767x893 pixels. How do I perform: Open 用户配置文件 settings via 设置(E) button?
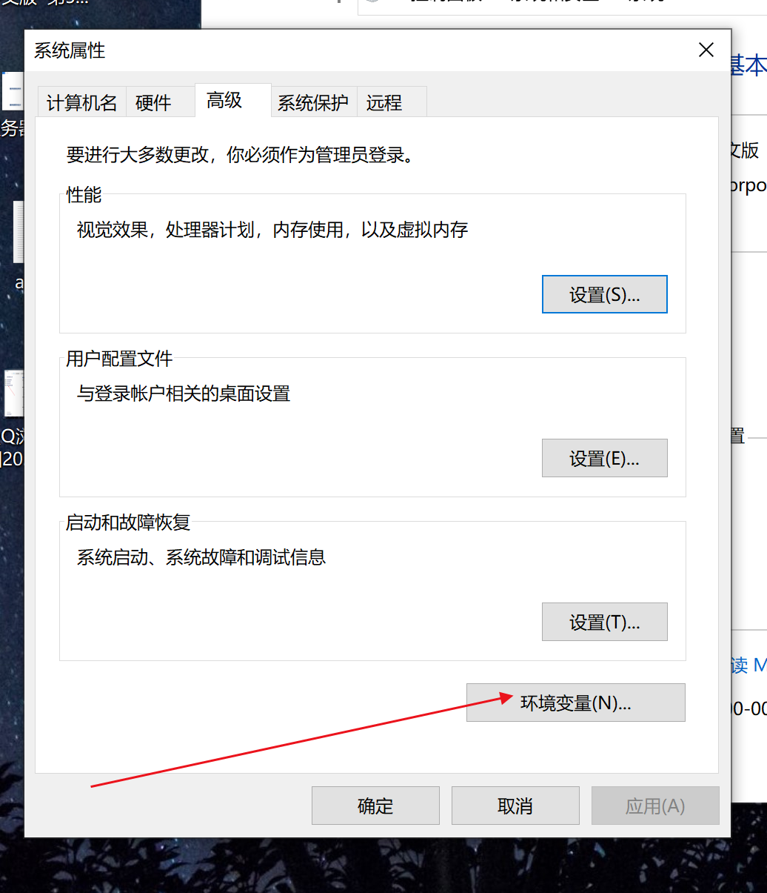(x=604, y=458)
